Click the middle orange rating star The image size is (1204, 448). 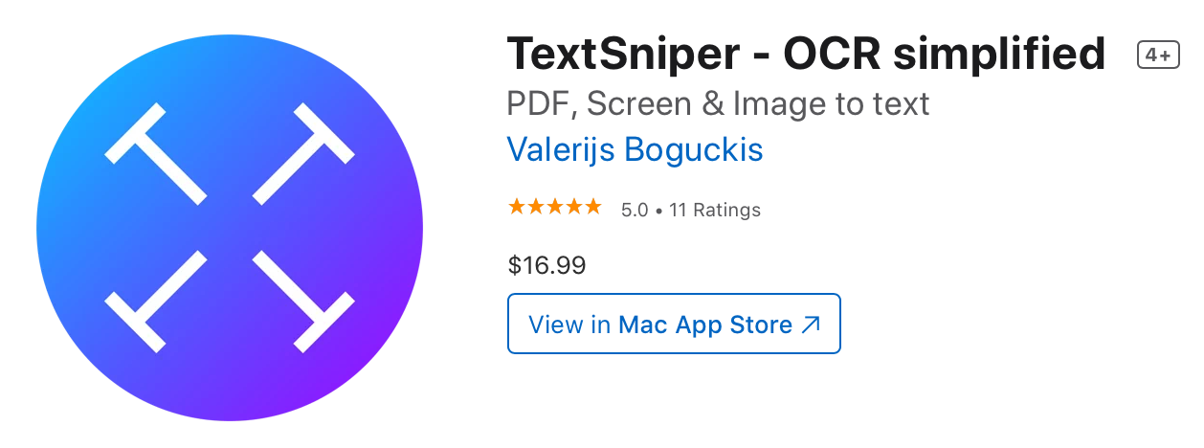(554, 207)
